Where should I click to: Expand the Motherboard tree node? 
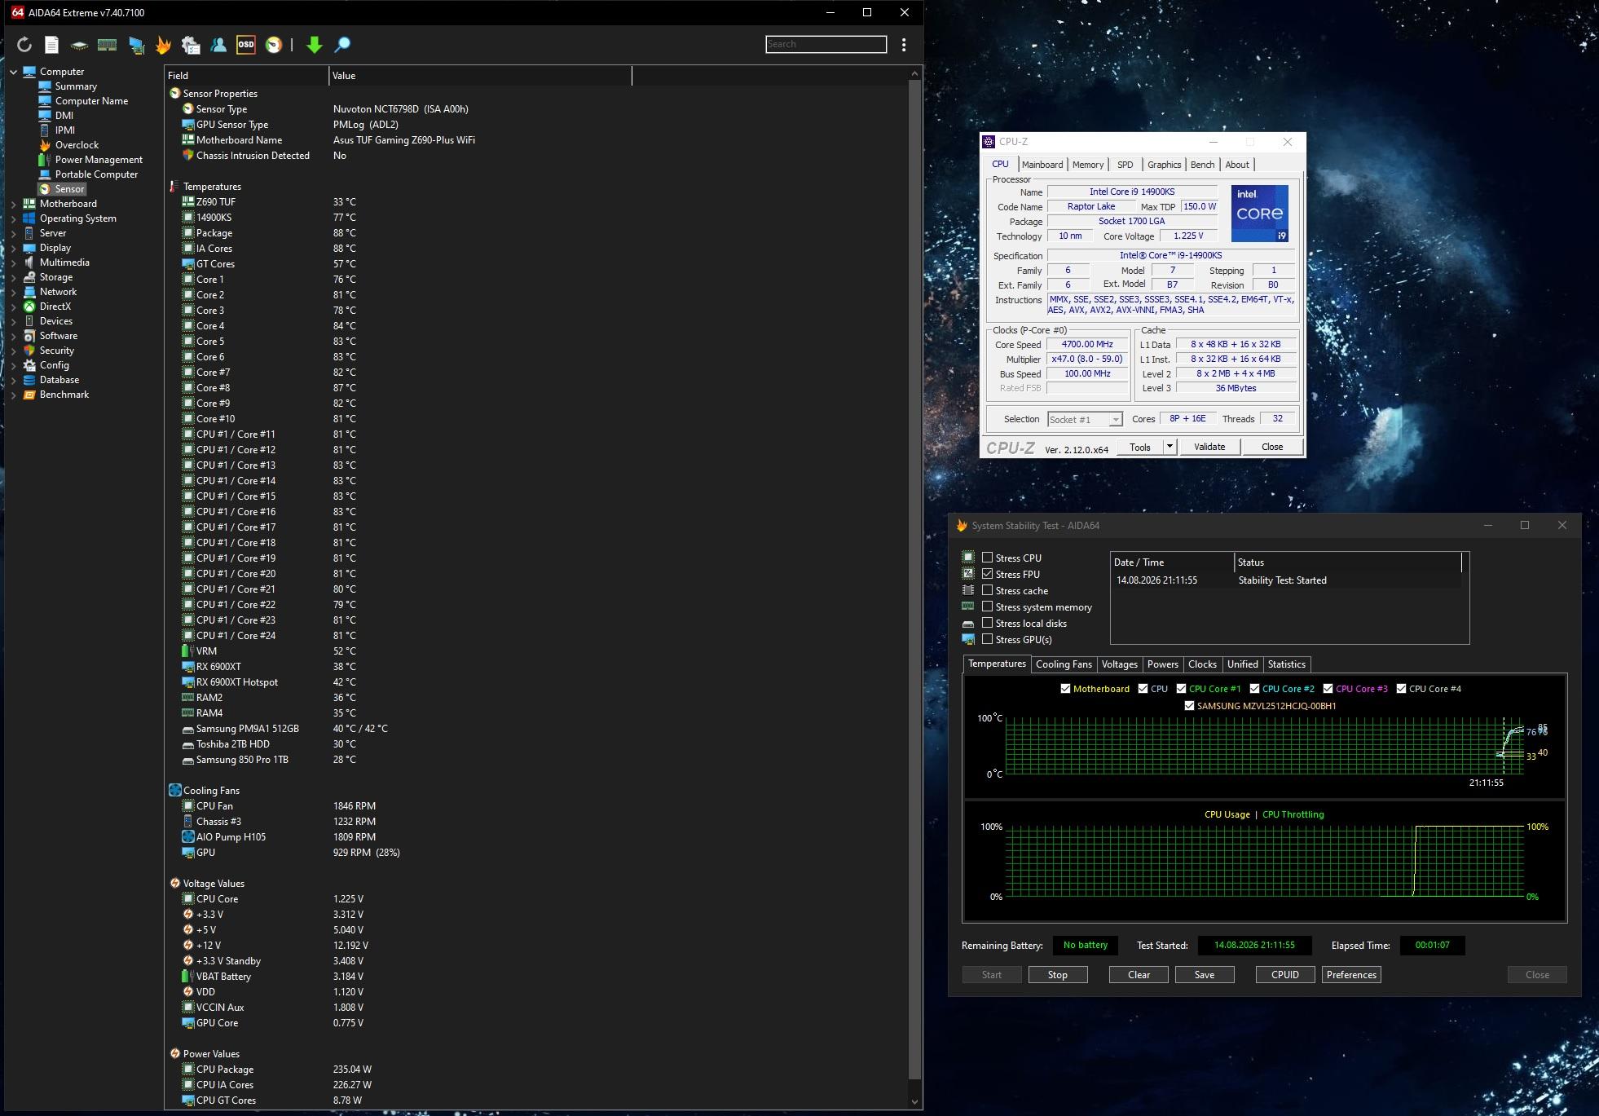pyautogui.click(x=13, y=204)
